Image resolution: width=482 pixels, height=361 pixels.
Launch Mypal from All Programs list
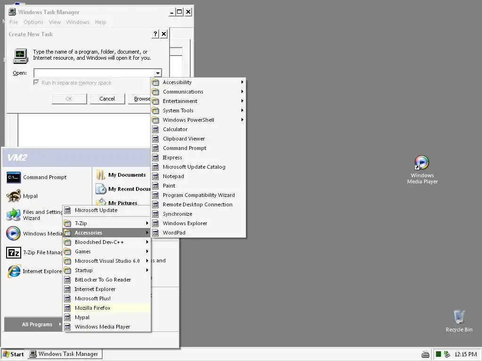pyautogui.click(x=107, y=317)
